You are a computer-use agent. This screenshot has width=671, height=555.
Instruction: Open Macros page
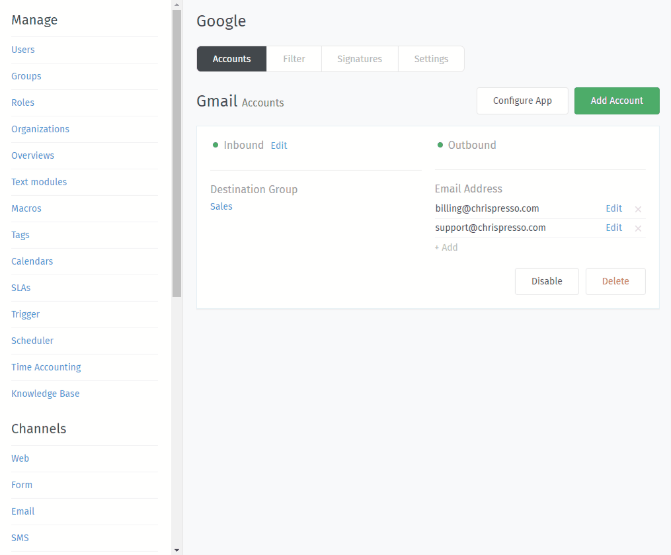pos(26,208)
